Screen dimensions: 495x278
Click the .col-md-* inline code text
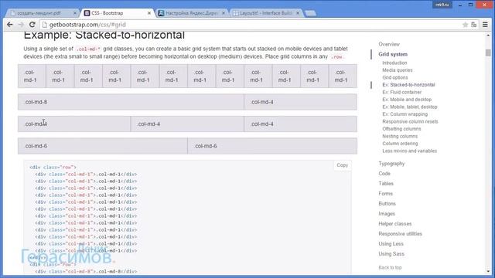coord(88,49)
